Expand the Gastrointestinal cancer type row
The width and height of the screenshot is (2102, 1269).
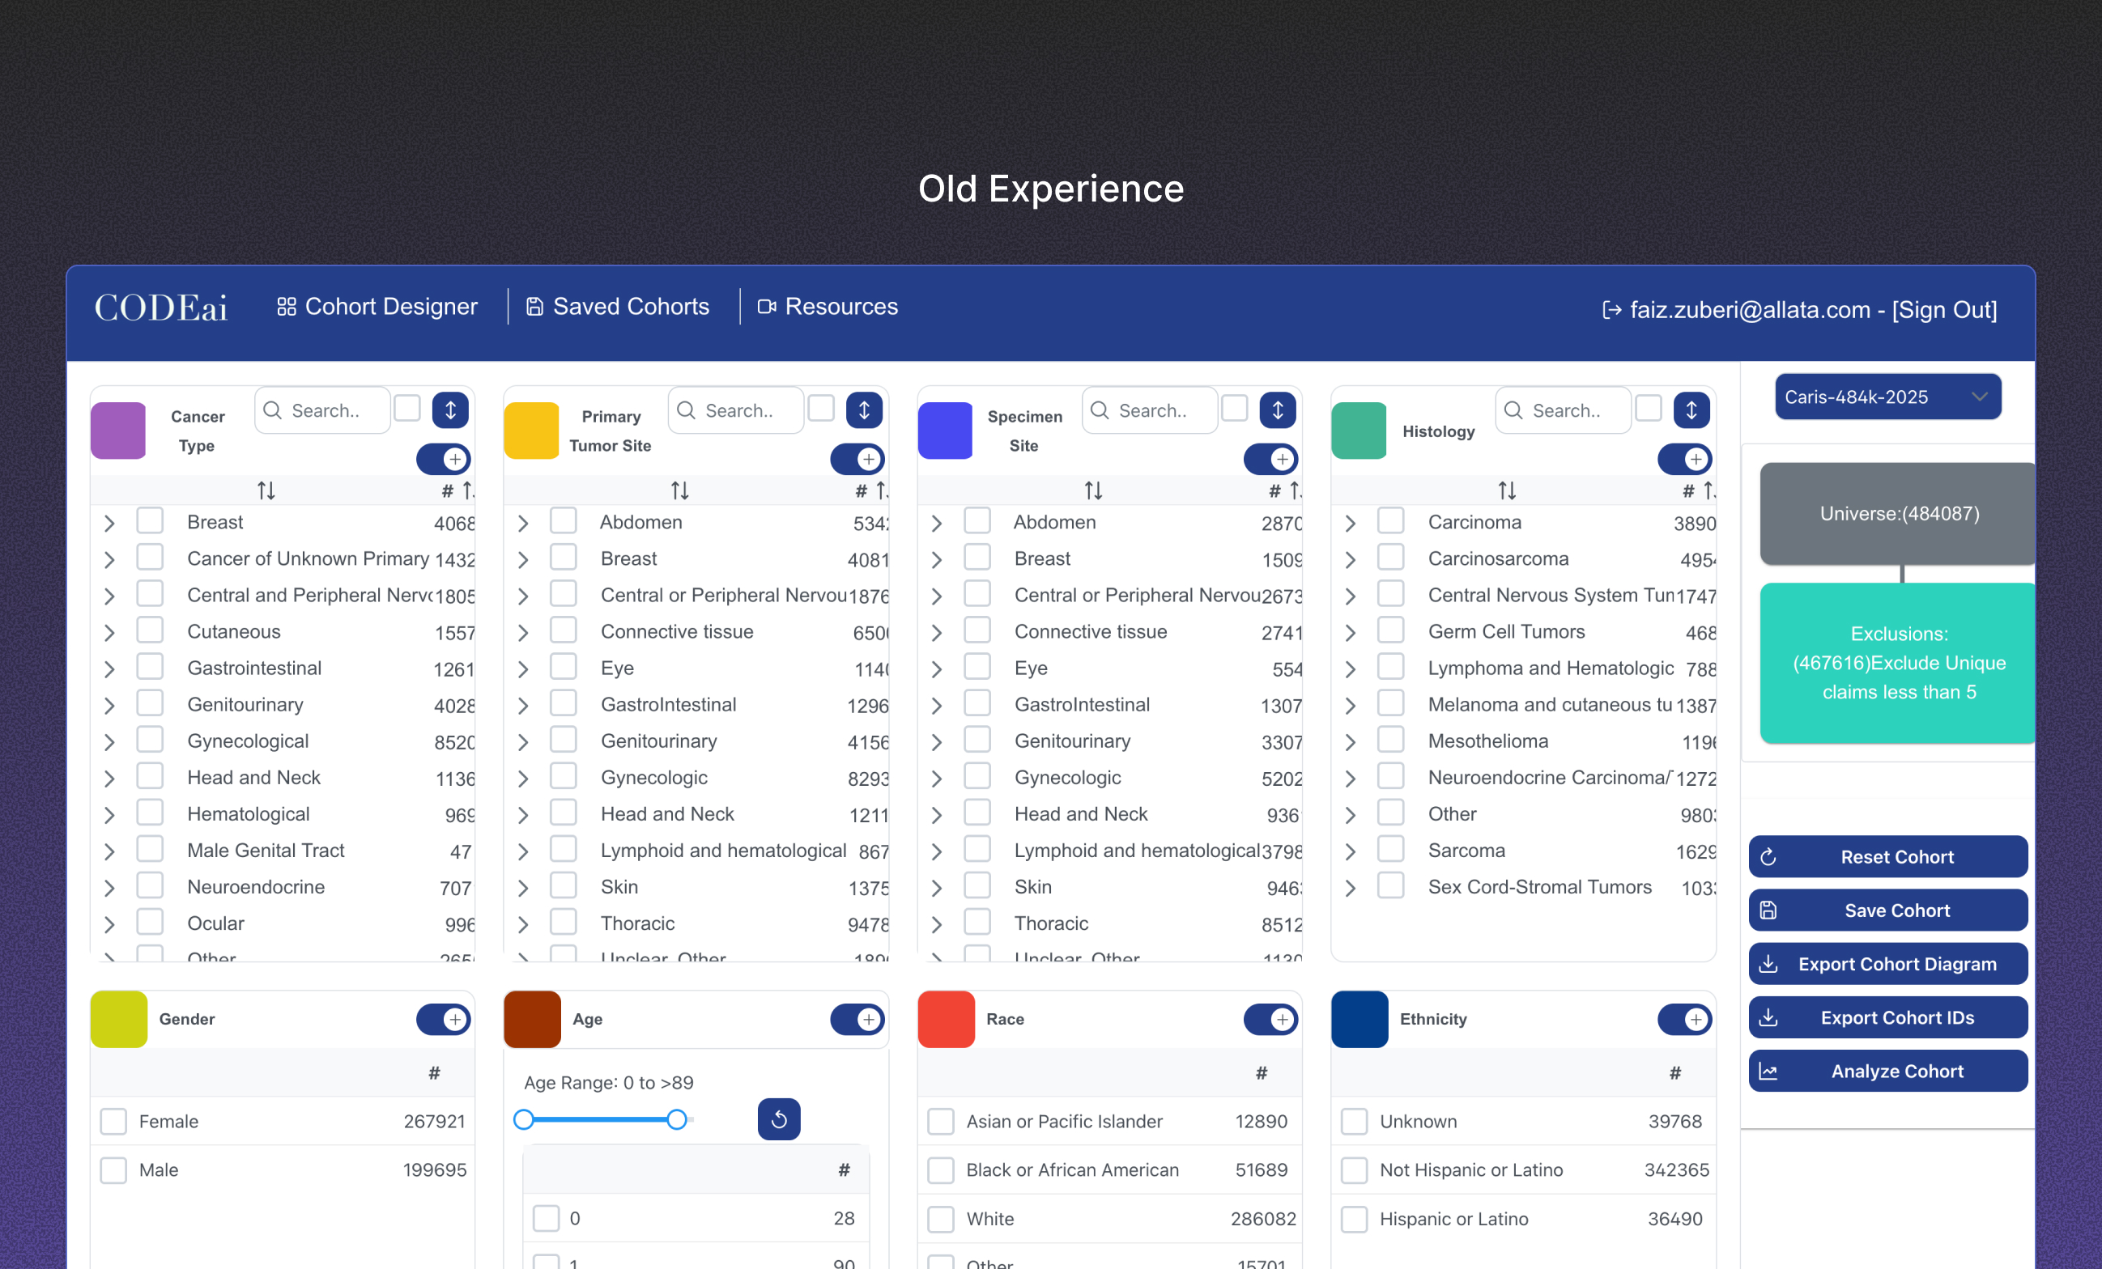[x=109, y=668]
